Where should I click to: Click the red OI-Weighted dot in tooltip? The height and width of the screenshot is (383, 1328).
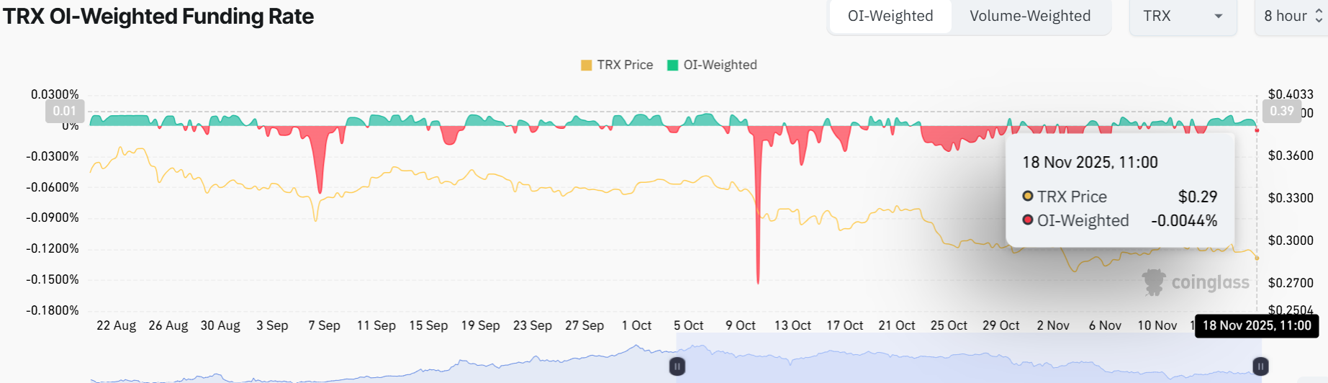click(x=1028, y=220)
